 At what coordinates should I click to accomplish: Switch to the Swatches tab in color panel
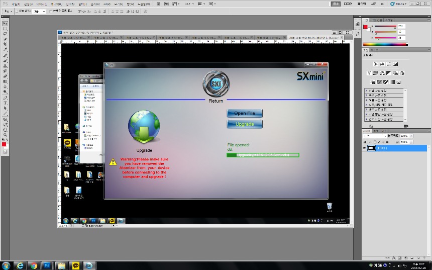(x=376, y=20)
